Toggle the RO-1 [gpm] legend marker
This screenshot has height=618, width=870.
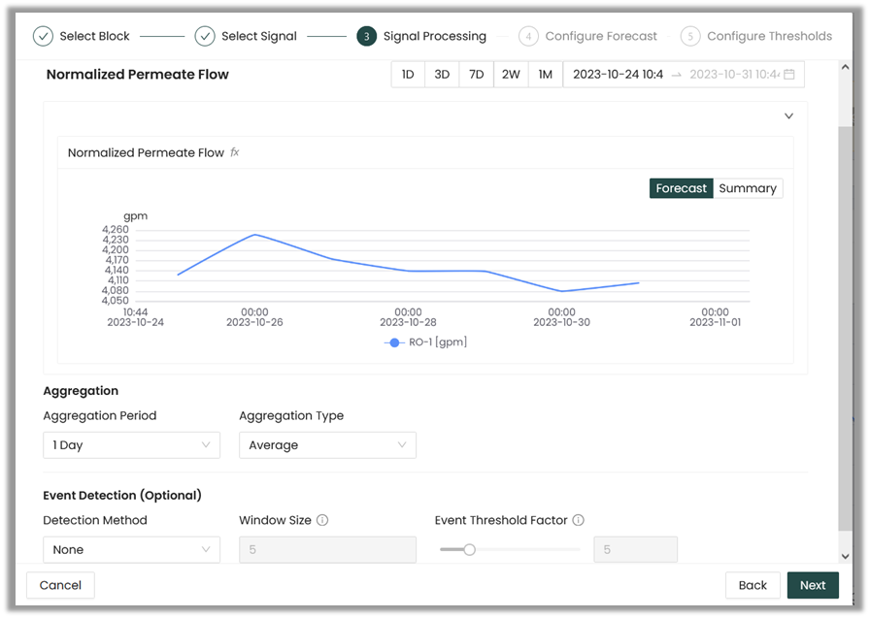click(394, 342)
